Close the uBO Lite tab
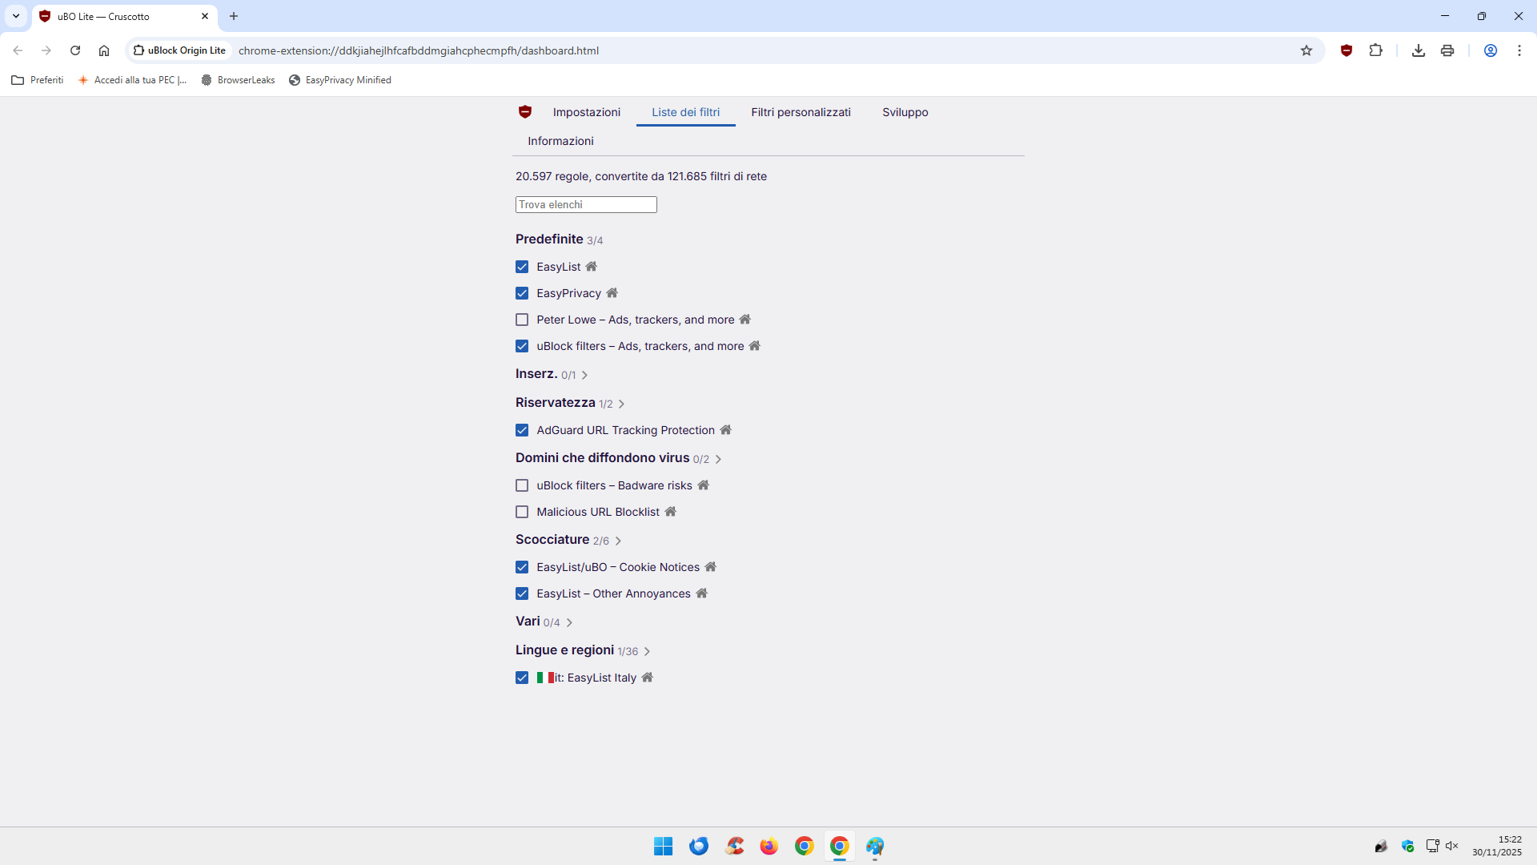 (x=205, y=16)
